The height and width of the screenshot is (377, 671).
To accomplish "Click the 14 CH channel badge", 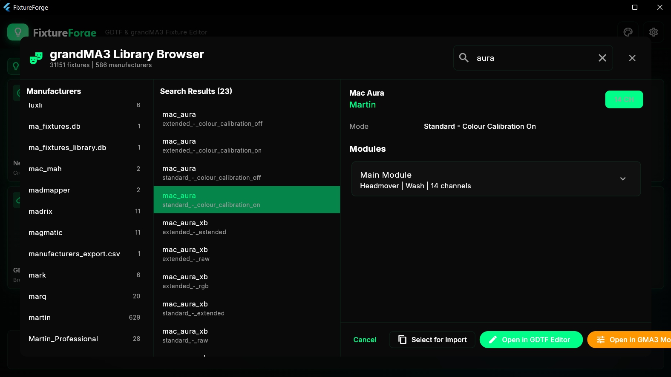I will click(x=624, y=99).
